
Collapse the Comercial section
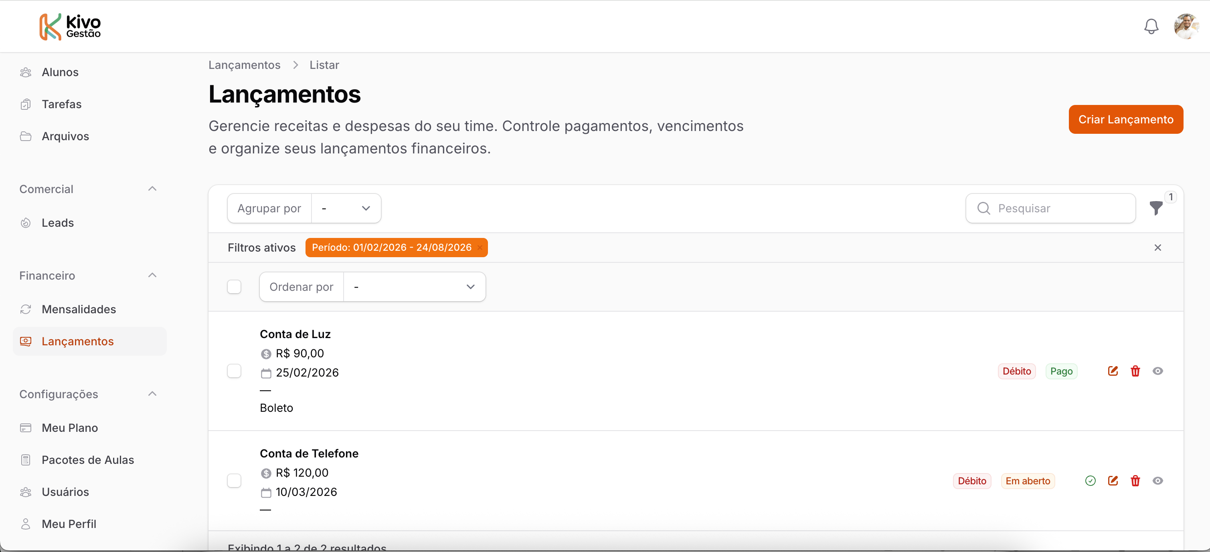[x=152, y=188]
